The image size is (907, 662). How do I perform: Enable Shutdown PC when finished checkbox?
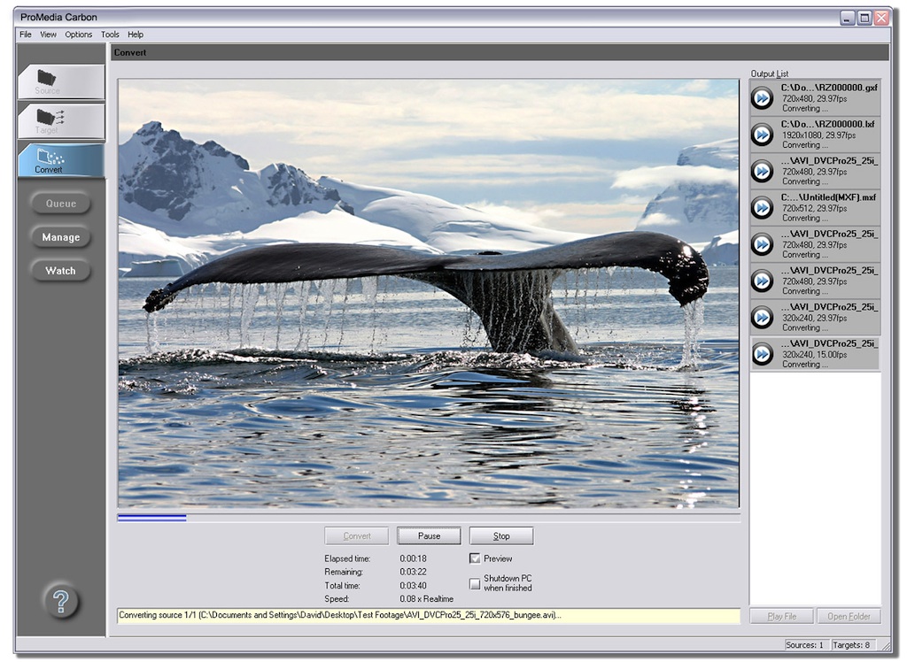(x=475, y=583)
